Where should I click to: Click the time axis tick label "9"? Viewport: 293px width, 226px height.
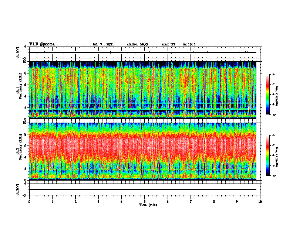[x=237, y=202]
